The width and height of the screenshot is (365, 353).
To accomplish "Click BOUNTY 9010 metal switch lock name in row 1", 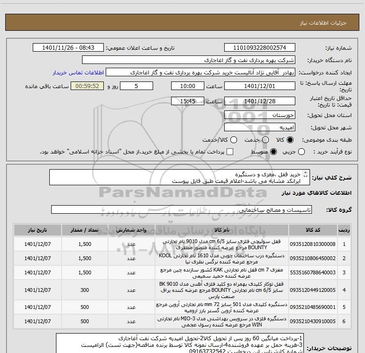I will [x=222, y=244].
